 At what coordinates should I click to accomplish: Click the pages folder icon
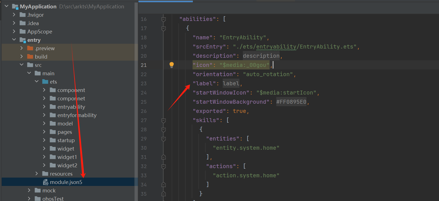point(53,132)
